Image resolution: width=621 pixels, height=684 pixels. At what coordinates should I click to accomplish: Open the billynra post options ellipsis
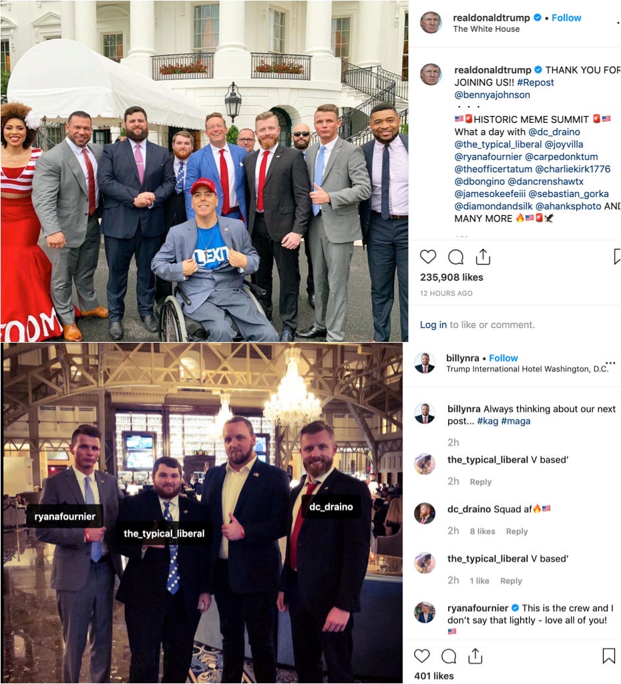click(x=610, y=363)
